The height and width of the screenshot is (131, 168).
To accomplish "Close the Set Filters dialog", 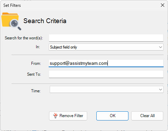I will point(163,5).
